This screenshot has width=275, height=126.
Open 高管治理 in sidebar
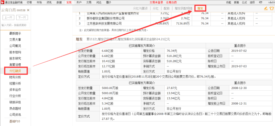[x=15, y=65]
